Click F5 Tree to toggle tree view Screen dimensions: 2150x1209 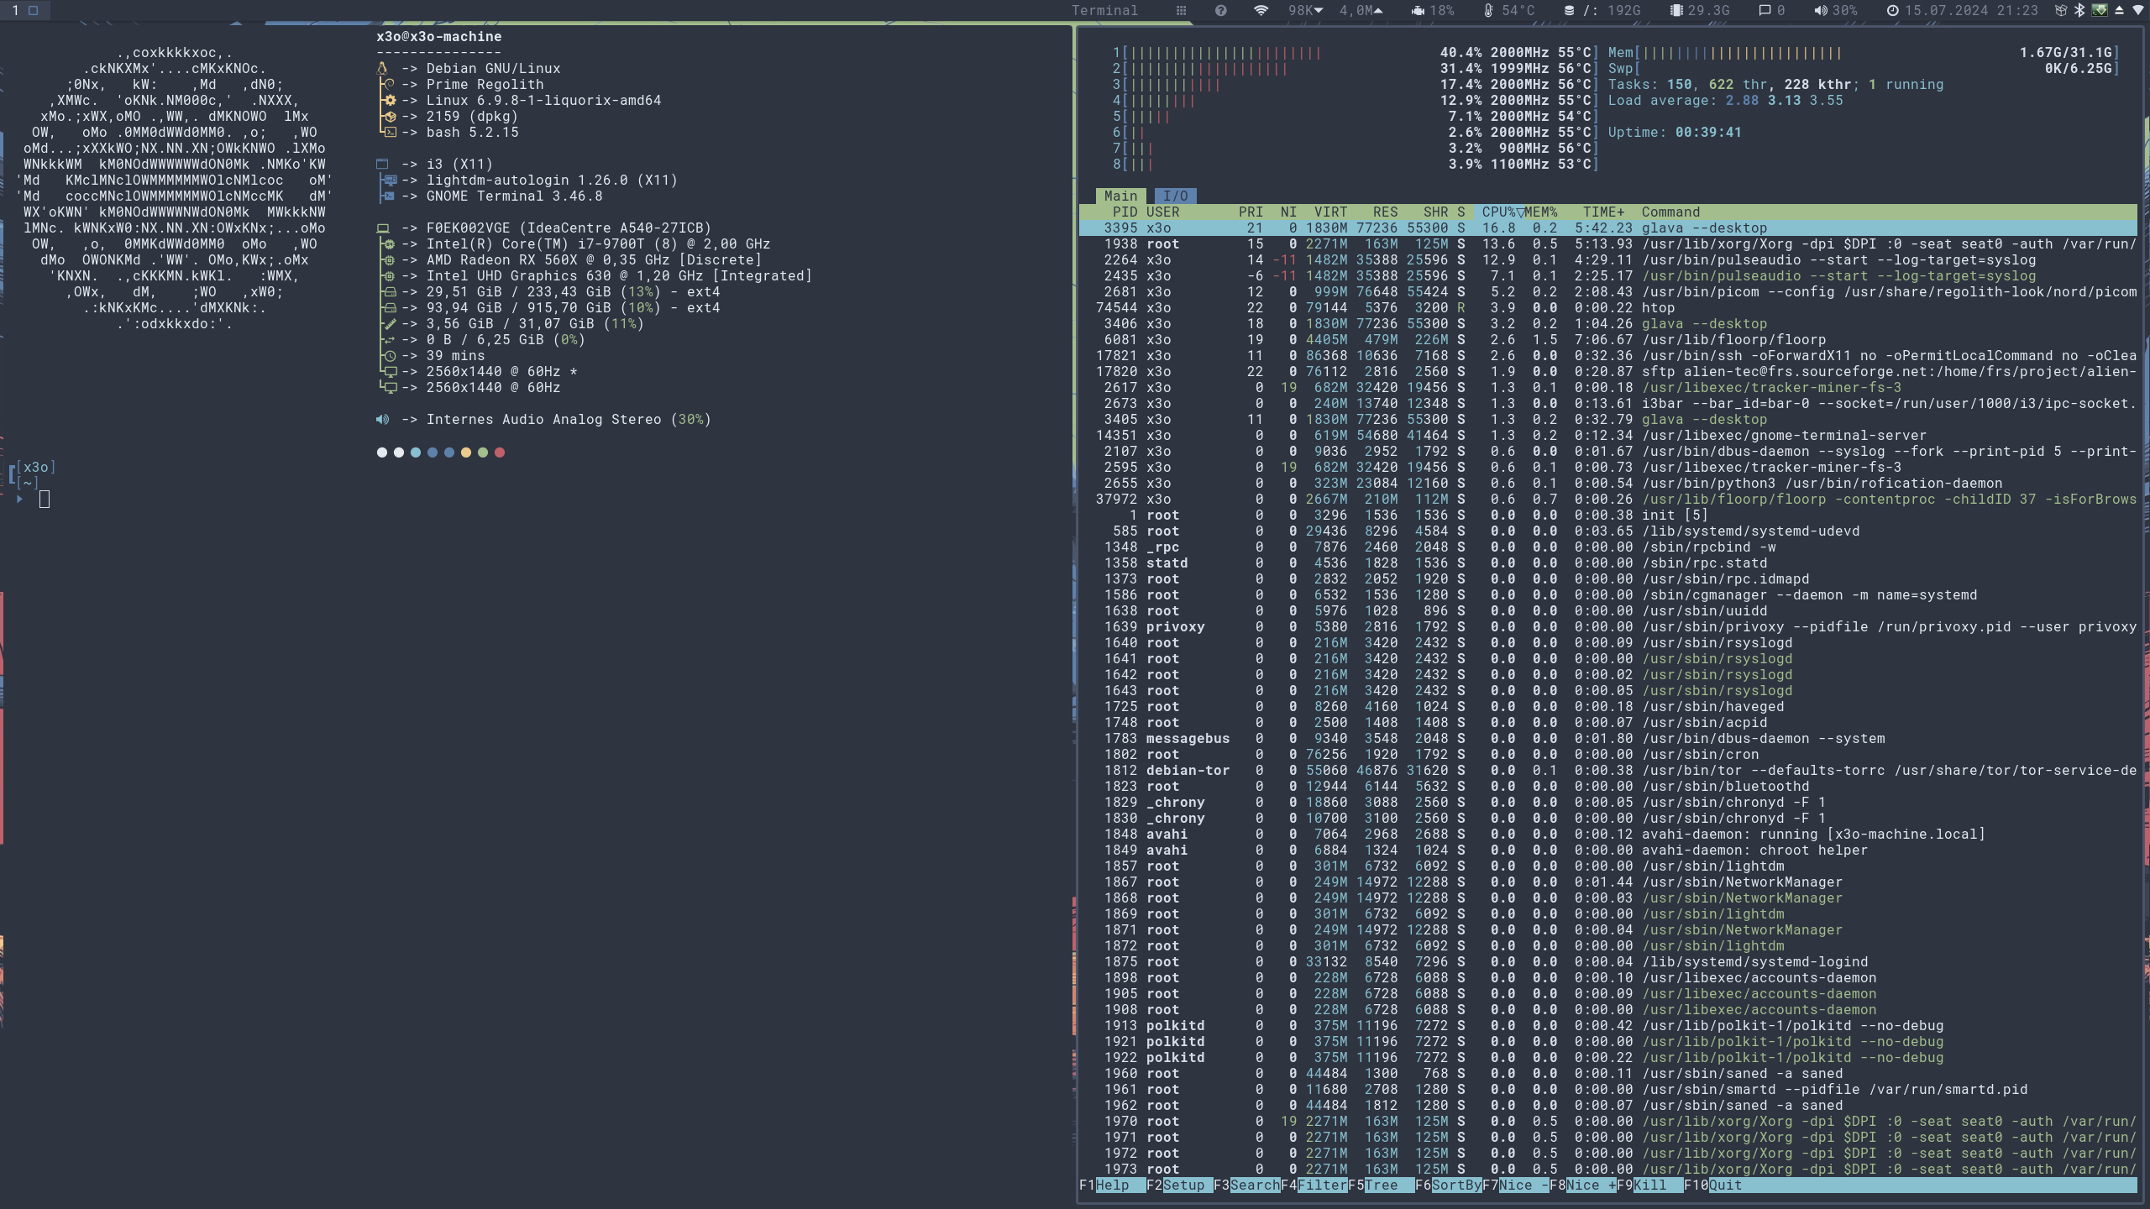click(1381, 1185)
